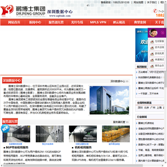Click the customer service agent avatar
The image size is (167, 167).
pos(153,33)
